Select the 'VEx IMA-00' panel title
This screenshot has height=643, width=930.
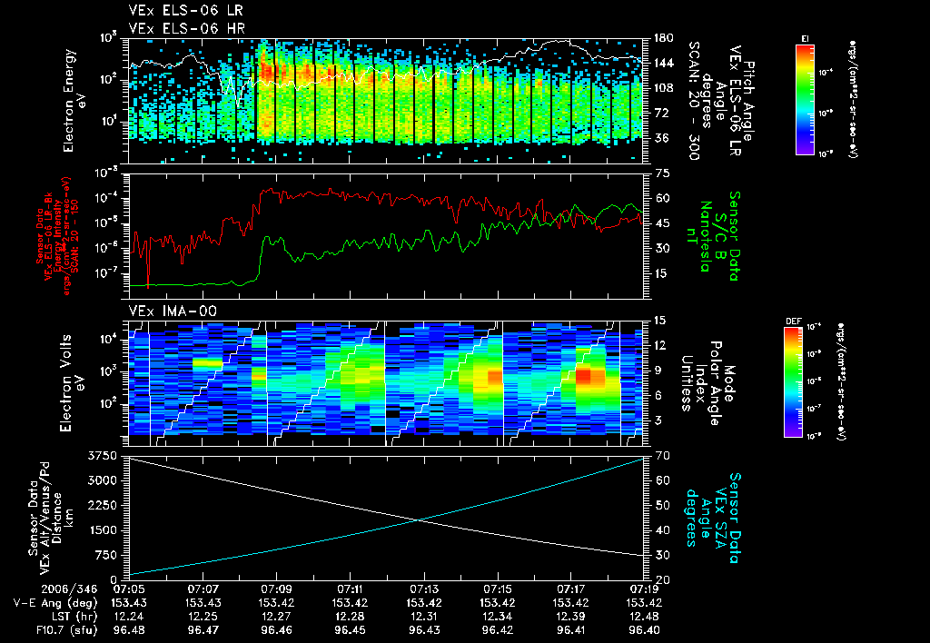pos(173,311)
